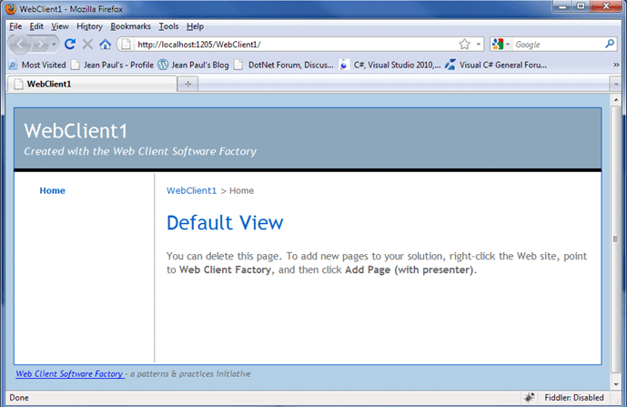Image resolution: width=627 pixels, height=407 pixels.
Task: Open the Jean Paul's Blog bookmark
Action: point(194,65)
